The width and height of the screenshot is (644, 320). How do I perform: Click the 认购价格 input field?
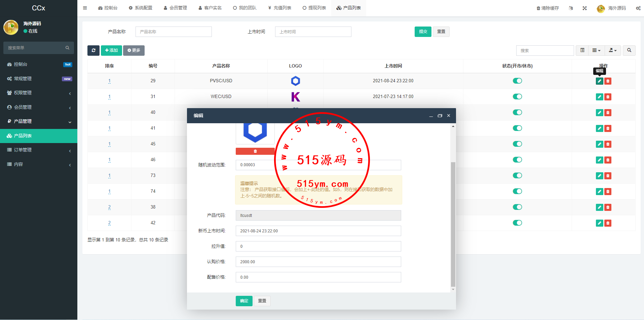click(318, 262)
